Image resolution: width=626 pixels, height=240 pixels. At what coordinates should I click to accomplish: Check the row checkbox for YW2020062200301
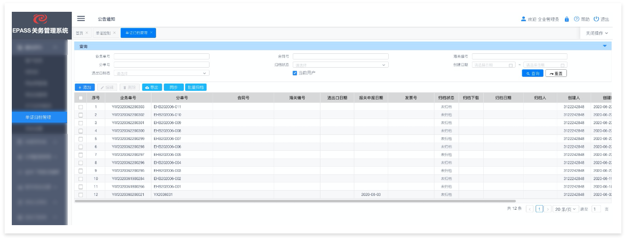(80, 123)
